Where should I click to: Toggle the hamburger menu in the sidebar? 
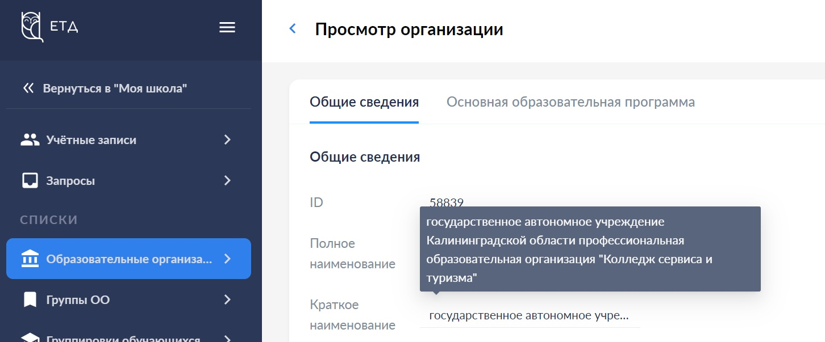(x=227, y=28)
